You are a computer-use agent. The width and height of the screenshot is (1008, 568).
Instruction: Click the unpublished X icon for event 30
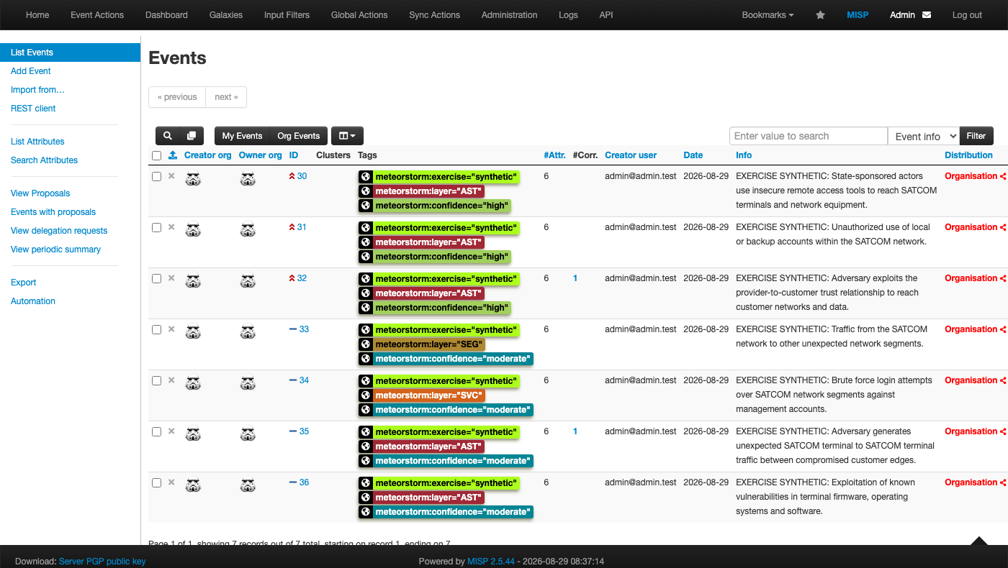(171, 176)
